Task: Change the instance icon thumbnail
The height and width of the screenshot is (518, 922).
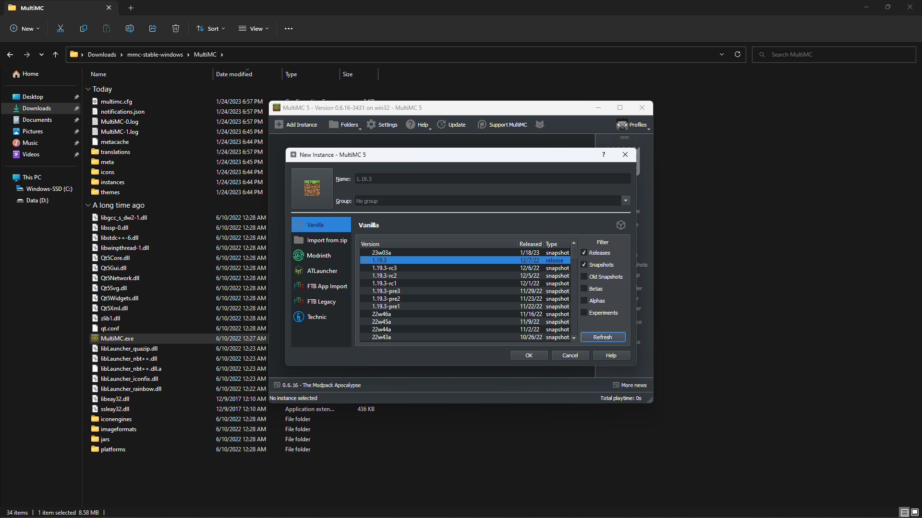Action: click(312, 188)
